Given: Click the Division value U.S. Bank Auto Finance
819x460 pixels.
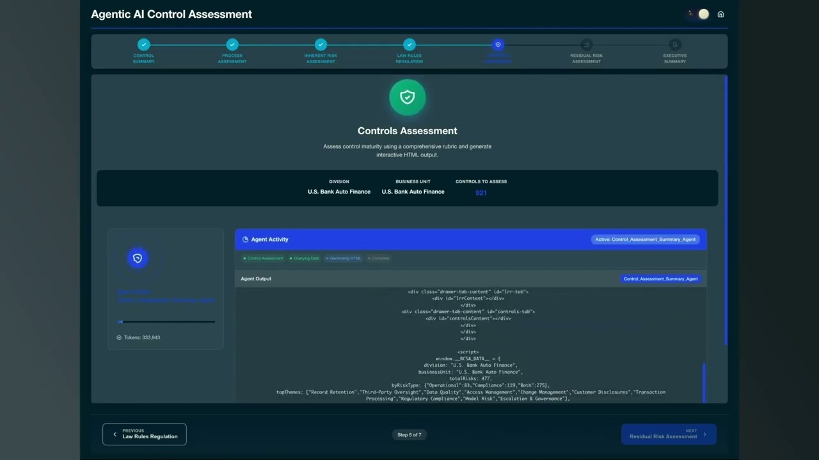Looking at the screenshot, I should 339,192.
